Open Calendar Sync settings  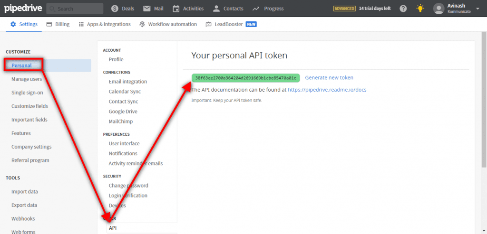(x=125, y=92)
